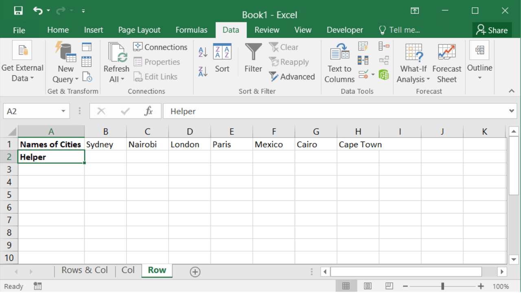Switch to Page Layout view
521x293 pixels.
coord(368,286)
